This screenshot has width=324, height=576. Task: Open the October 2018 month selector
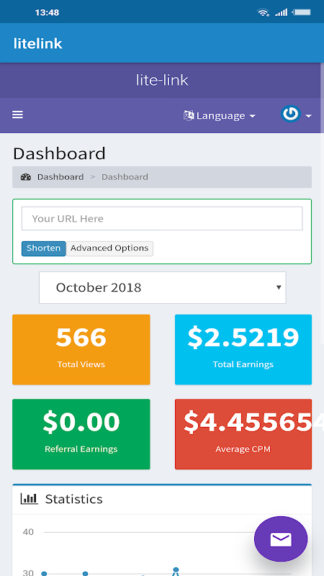(163, 287)
